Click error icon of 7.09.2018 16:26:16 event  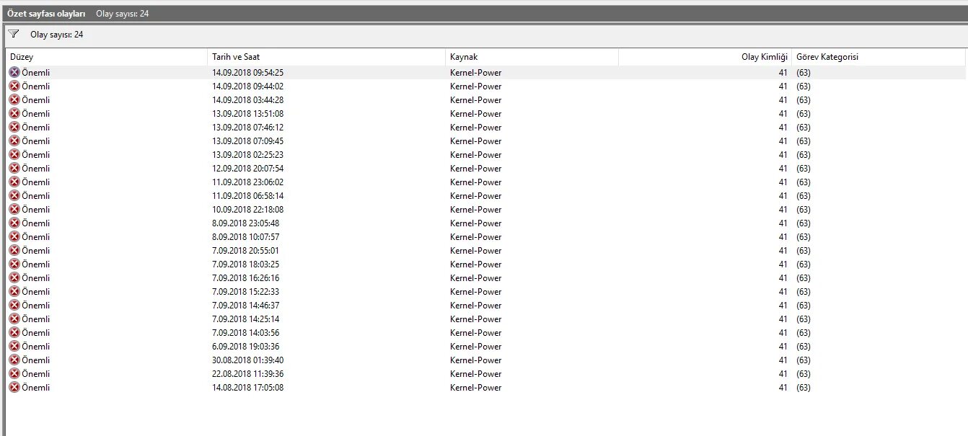tap(14, 277)
